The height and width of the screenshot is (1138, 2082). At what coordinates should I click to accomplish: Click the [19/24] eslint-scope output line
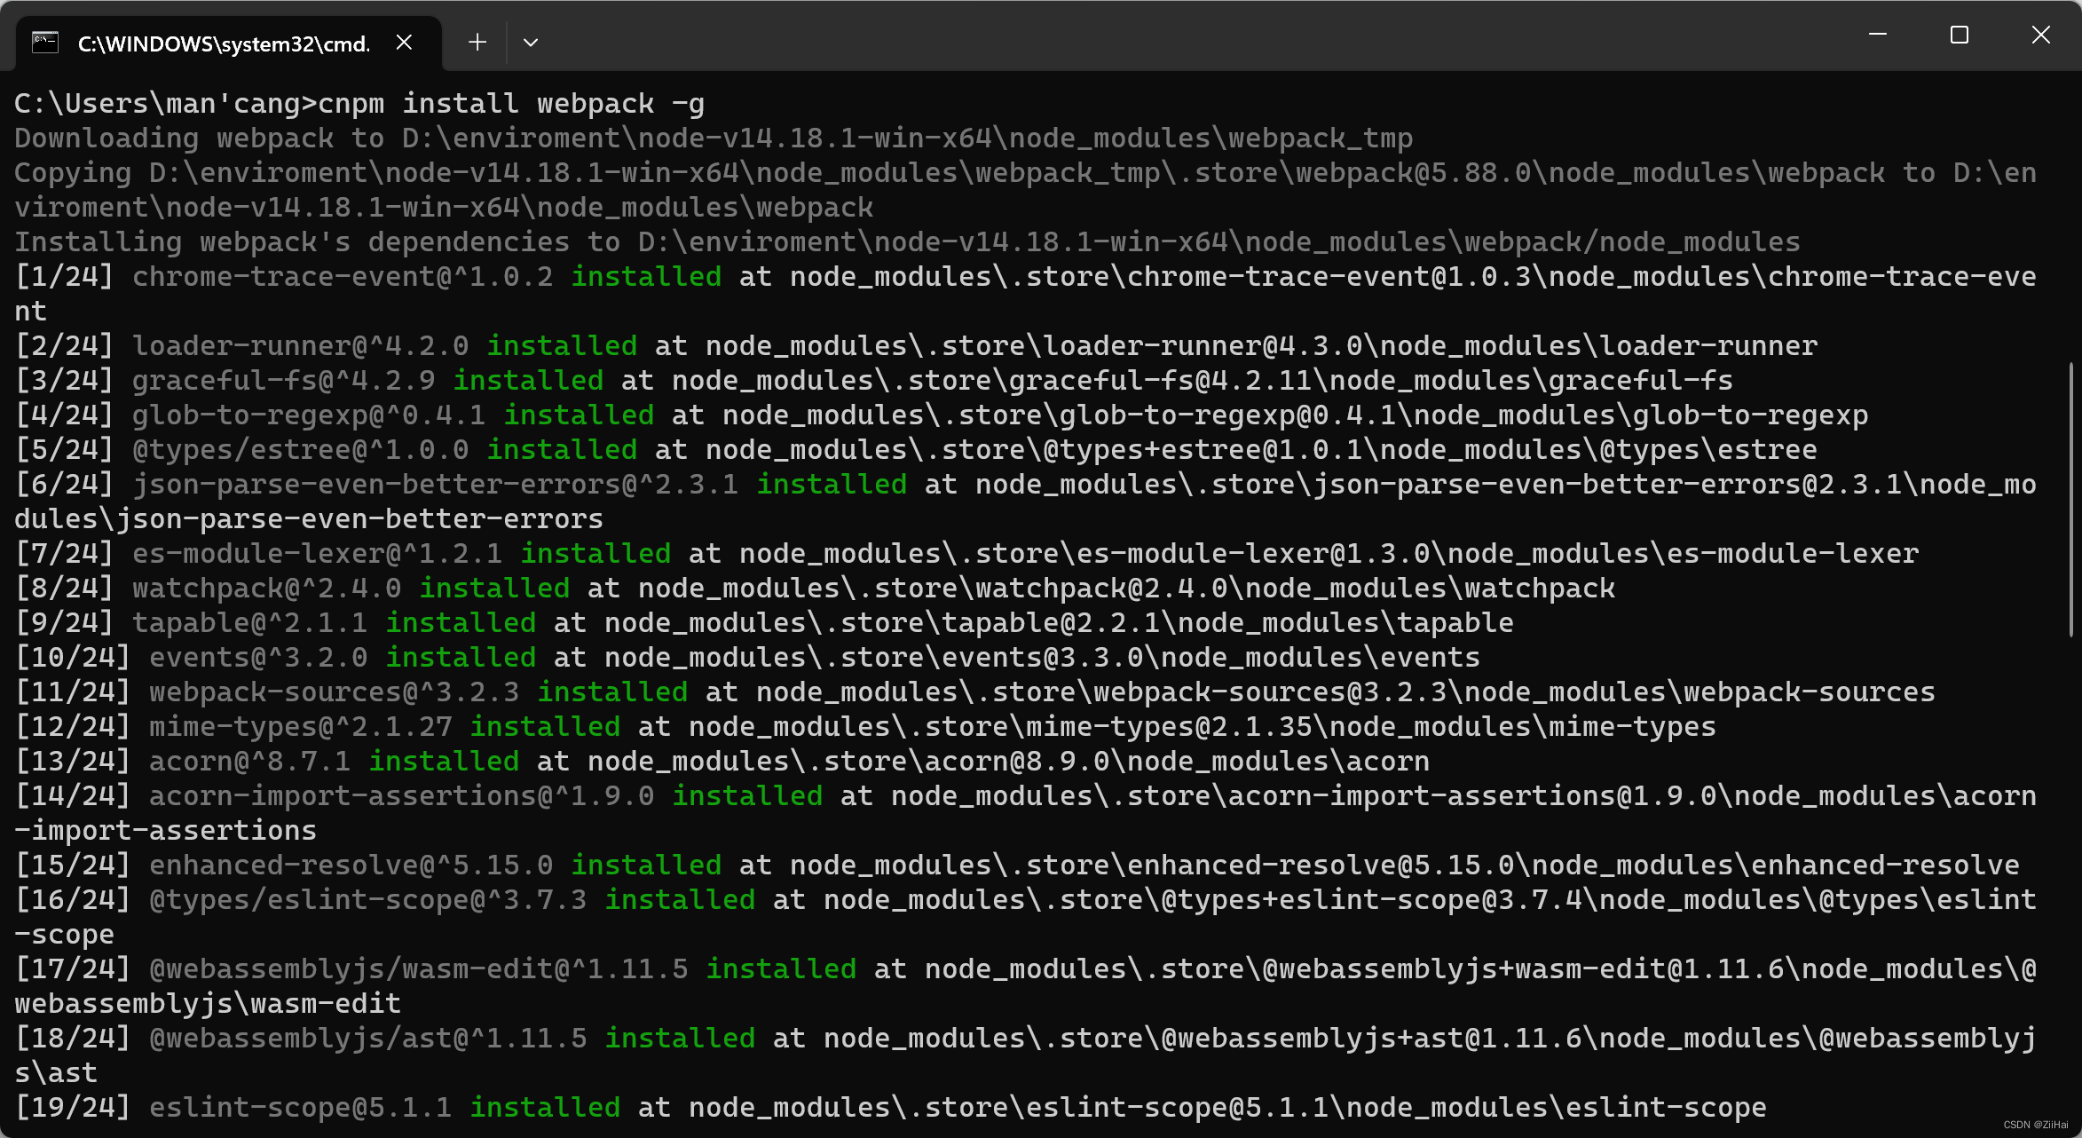pos(890,1108)
